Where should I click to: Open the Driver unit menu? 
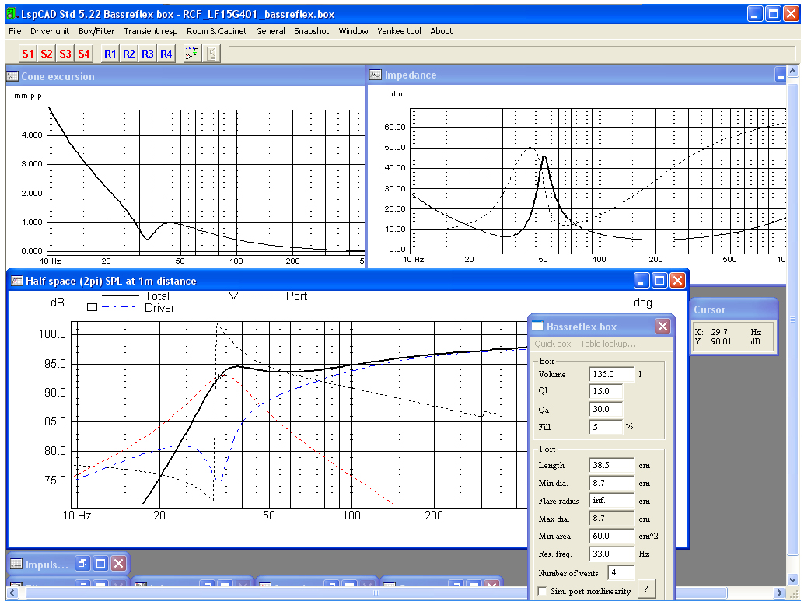click(50, 31)
